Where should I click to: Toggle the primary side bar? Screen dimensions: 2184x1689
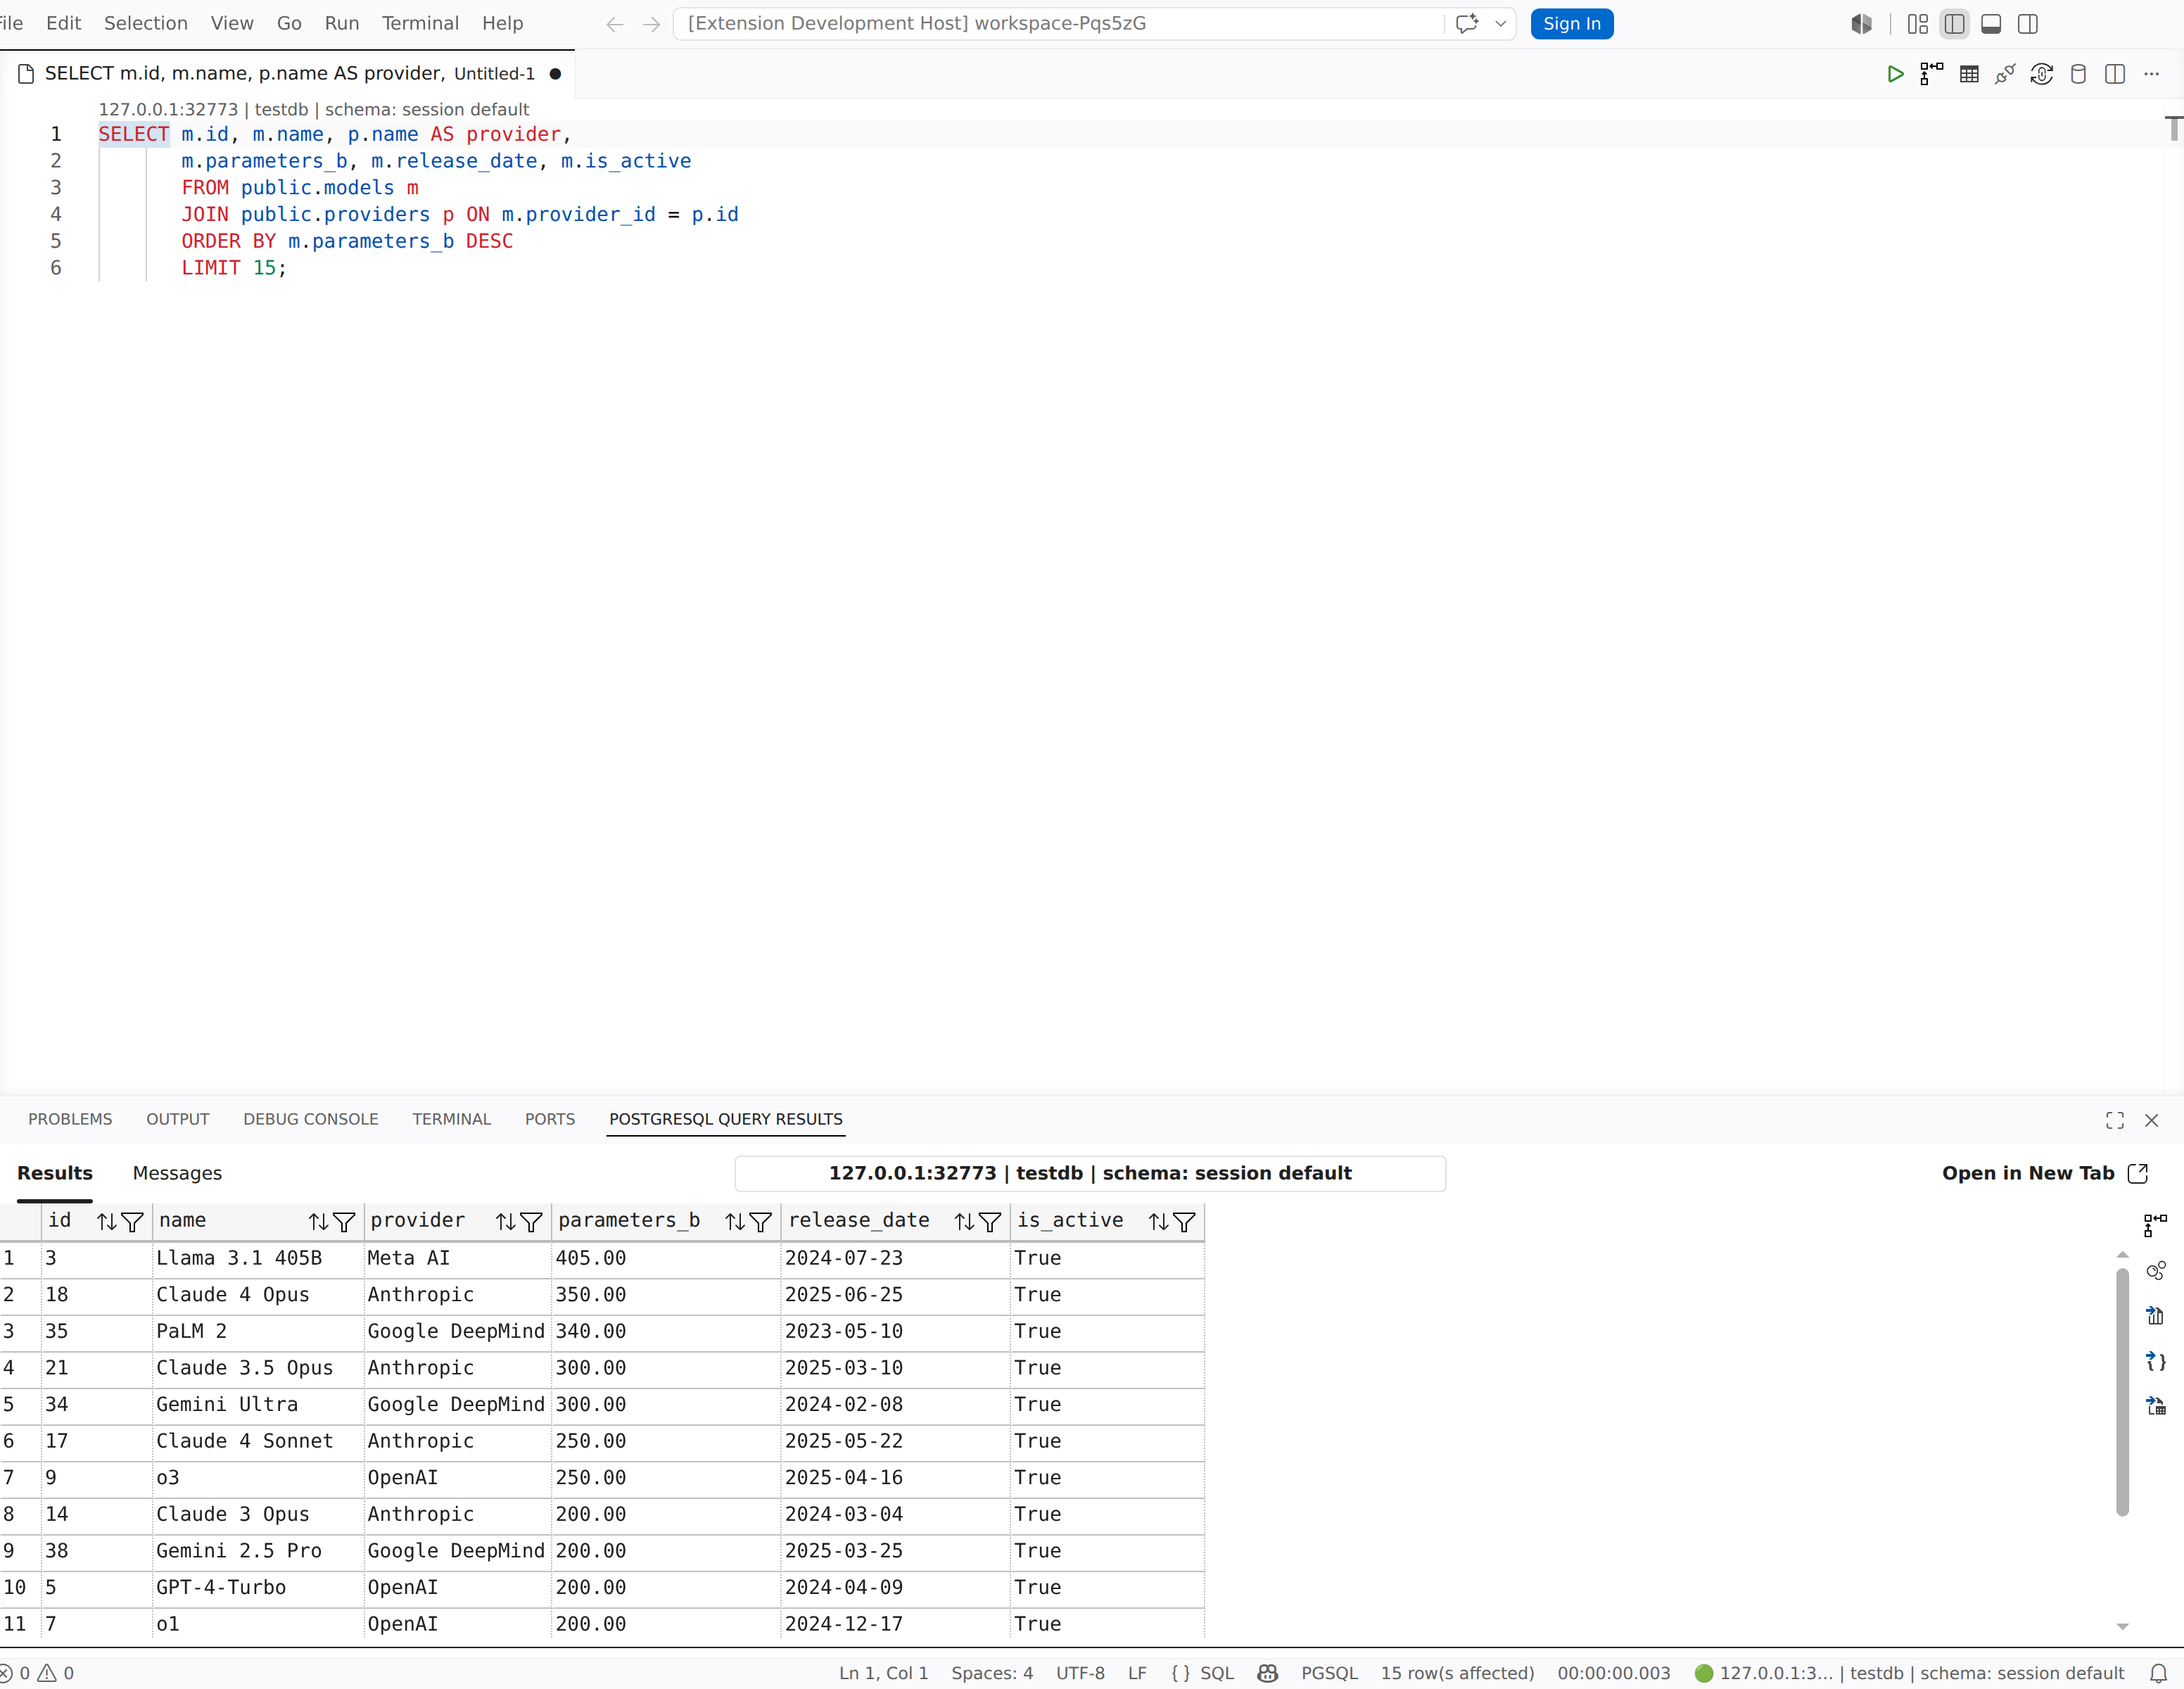tap(1955, 24)
